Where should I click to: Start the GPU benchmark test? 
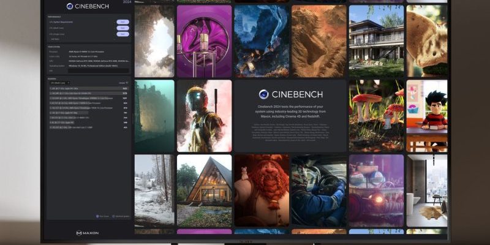123,22
